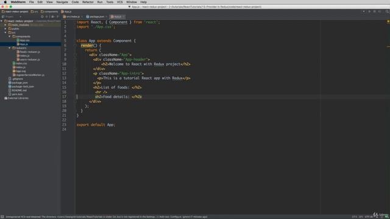The image size is (390, 219).
Task: Open the Run menu
Action: coord(100,2)
